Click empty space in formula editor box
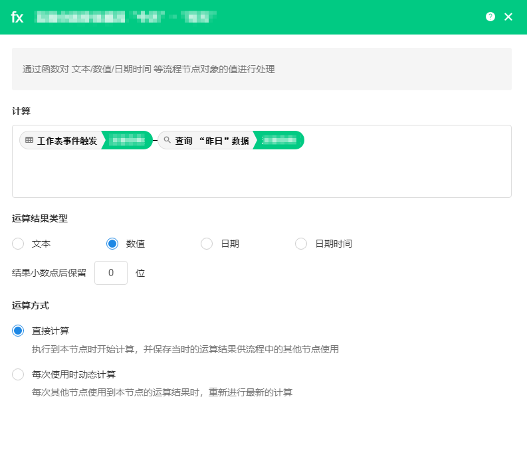Image resolution: width=527 pixels, height=476 pixels. (261, 175)
